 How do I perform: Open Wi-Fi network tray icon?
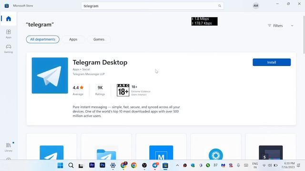(x=264, y=165)
